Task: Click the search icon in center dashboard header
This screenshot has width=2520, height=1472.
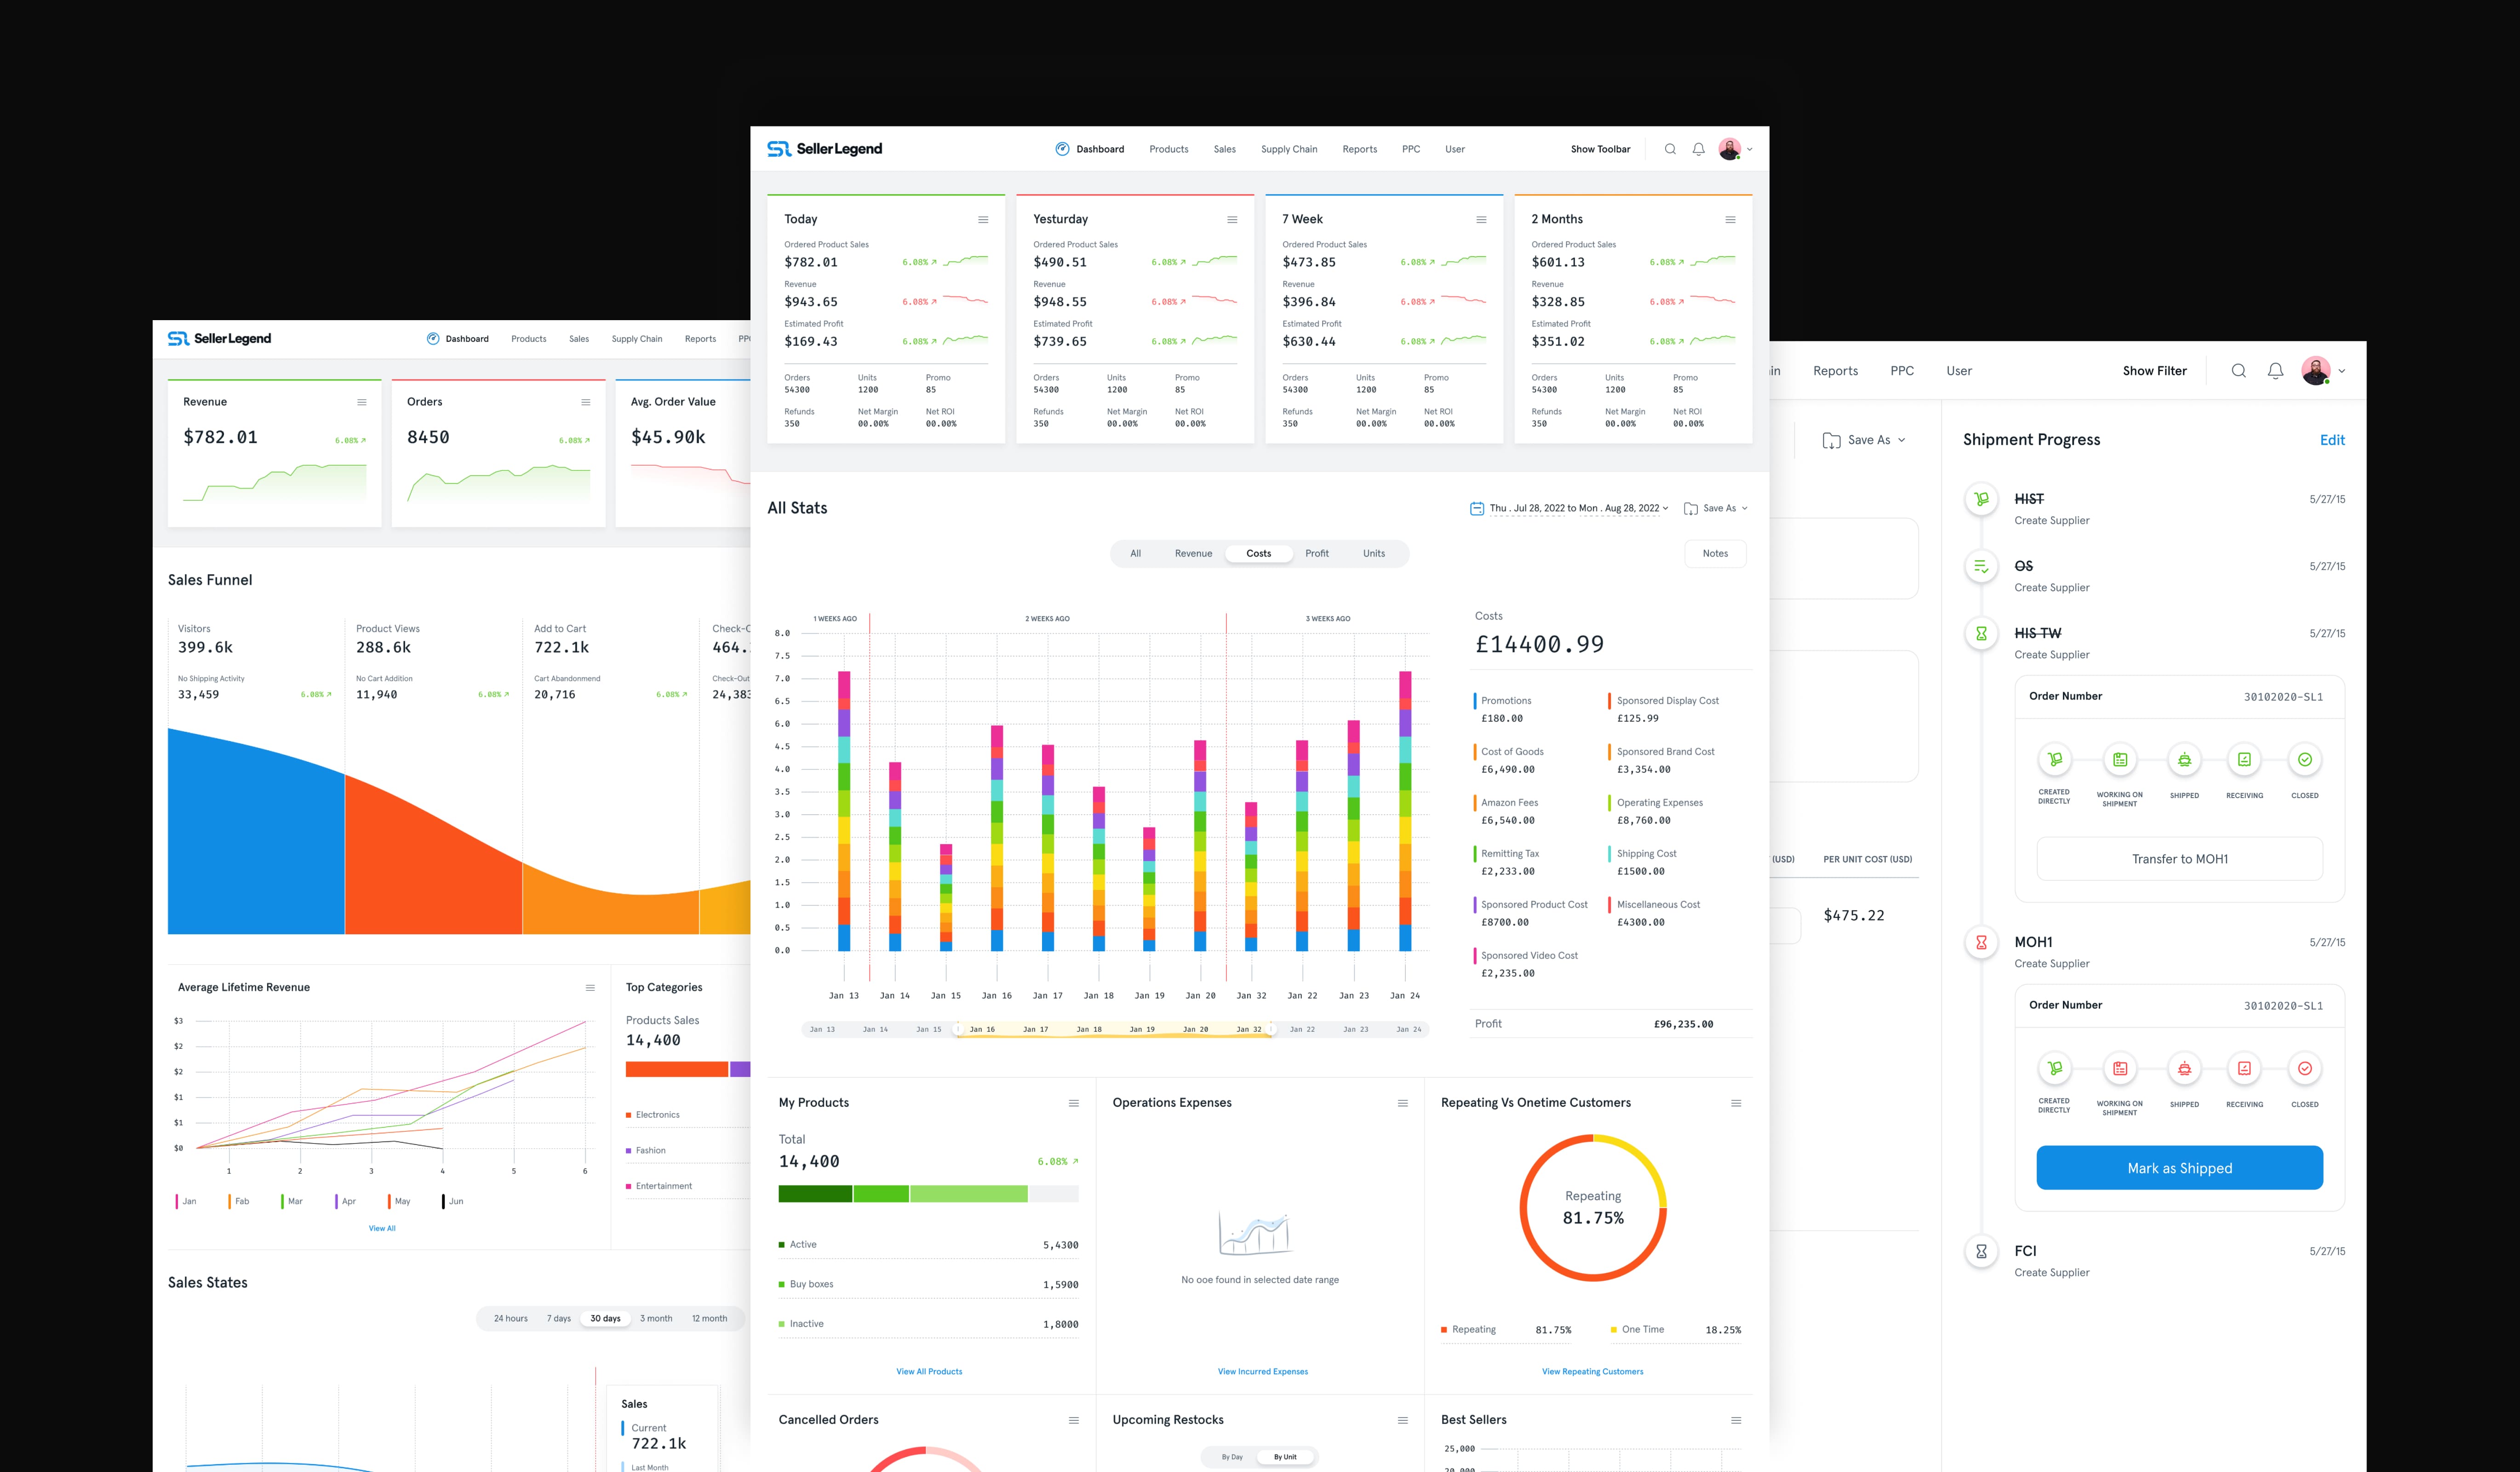Action: [1670, 149]
